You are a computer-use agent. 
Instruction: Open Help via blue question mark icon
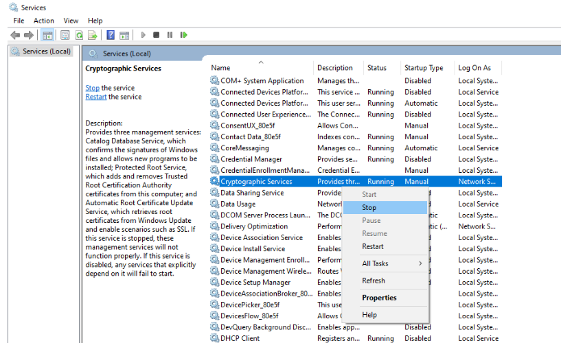[x=111, y=35]
